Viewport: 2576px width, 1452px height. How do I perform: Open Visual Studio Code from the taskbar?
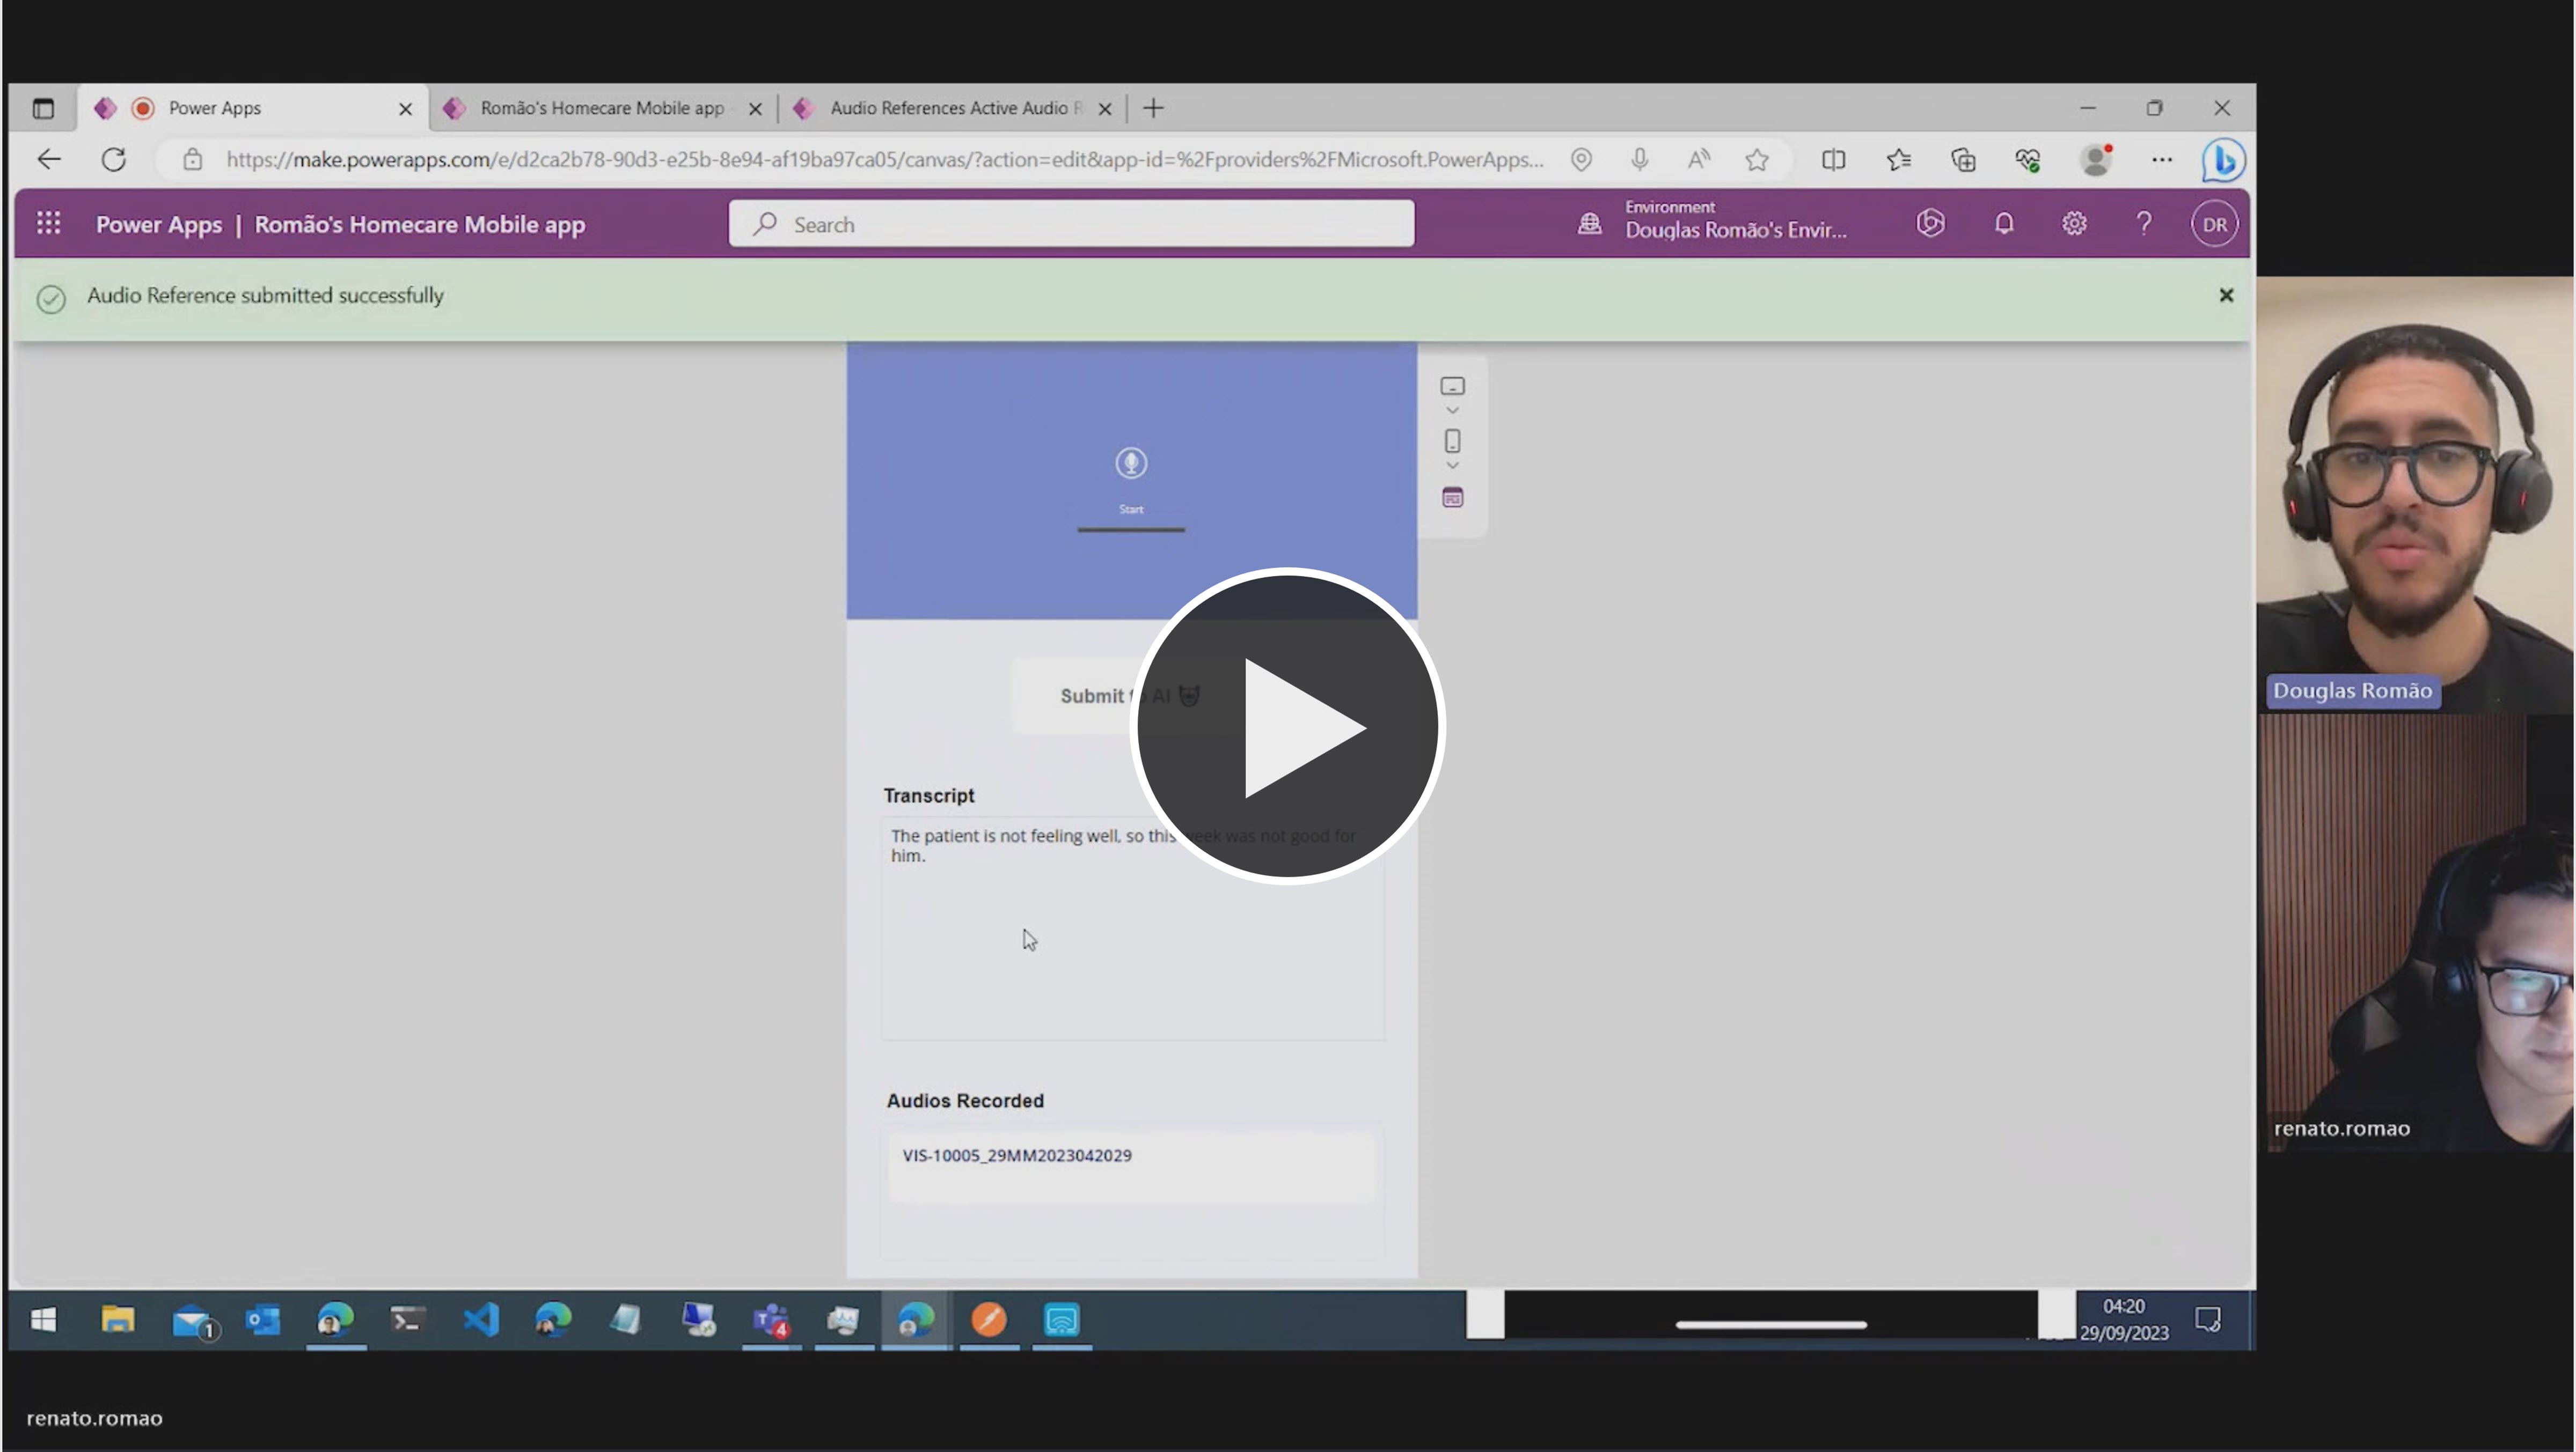point(481,1320)
